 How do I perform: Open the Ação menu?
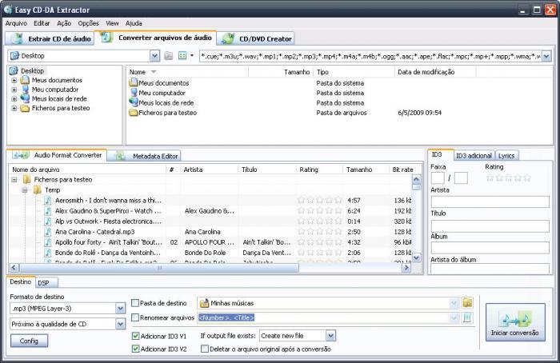tap(64, 23)
